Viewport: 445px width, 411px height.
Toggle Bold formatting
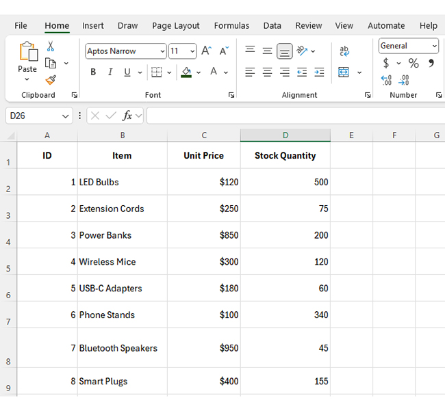tap(93, 72)
